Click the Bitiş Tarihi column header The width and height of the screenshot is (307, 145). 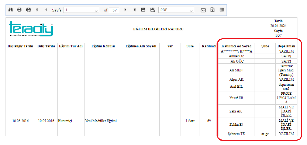(x=46, y=46)
